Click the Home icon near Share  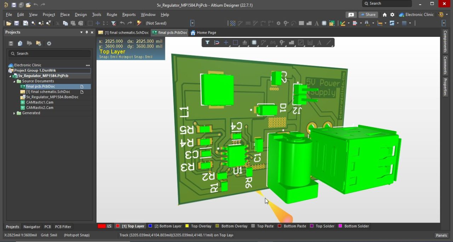[385, 15]
